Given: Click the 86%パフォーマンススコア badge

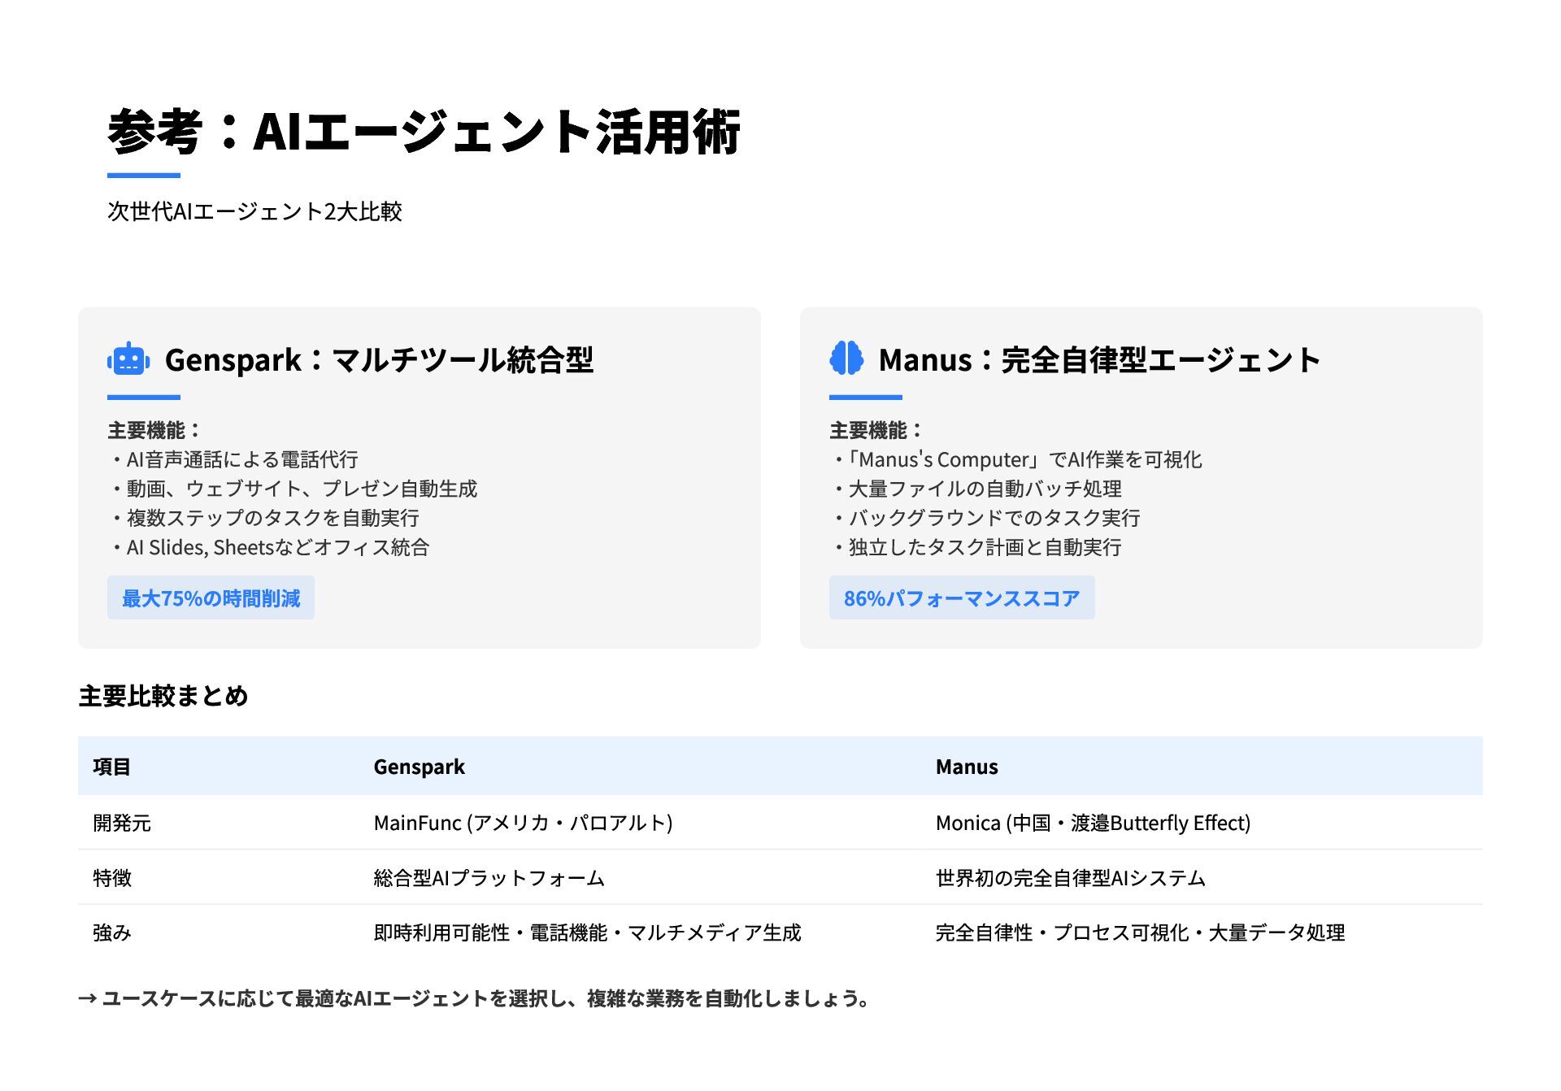Looking at the screenshot, I should [x=962, y=598].
